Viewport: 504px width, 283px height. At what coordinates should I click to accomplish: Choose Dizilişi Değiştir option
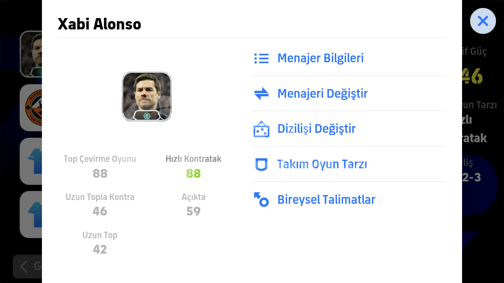[x=349, y=129]
